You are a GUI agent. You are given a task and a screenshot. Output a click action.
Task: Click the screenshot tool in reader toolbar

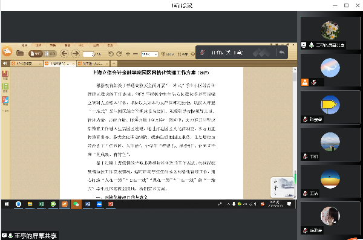[168, 54]
